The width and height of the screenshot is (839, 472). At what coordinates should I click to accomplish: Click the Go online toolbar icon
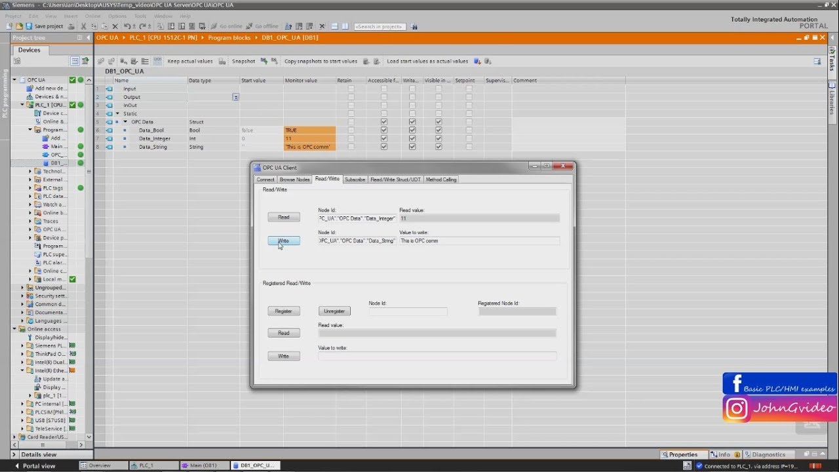(x=226, y=26)
